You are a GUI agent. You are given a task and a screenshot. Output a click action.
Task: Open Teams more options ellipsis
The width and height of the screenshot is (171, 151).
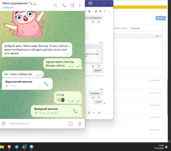[x=109, y=11]
